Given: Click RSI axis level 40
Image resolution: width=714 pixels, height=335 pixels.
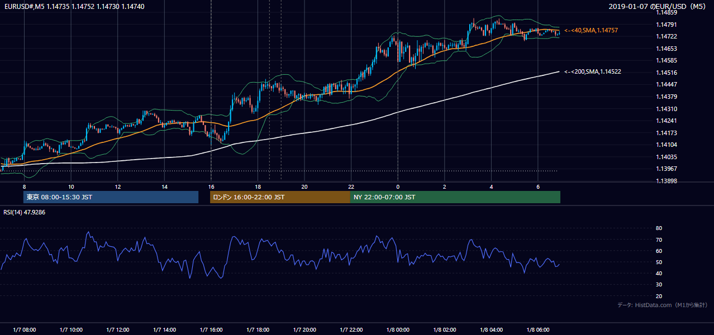Looking at the screenshot, I should tap(659, 273).
